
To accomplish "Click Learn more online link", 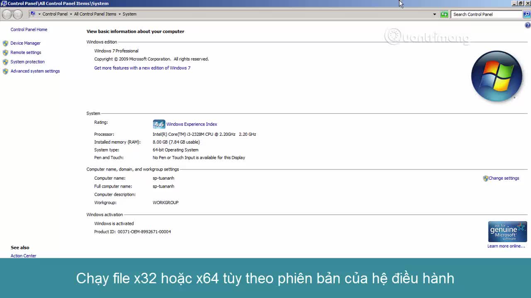I will click(506, 246).
